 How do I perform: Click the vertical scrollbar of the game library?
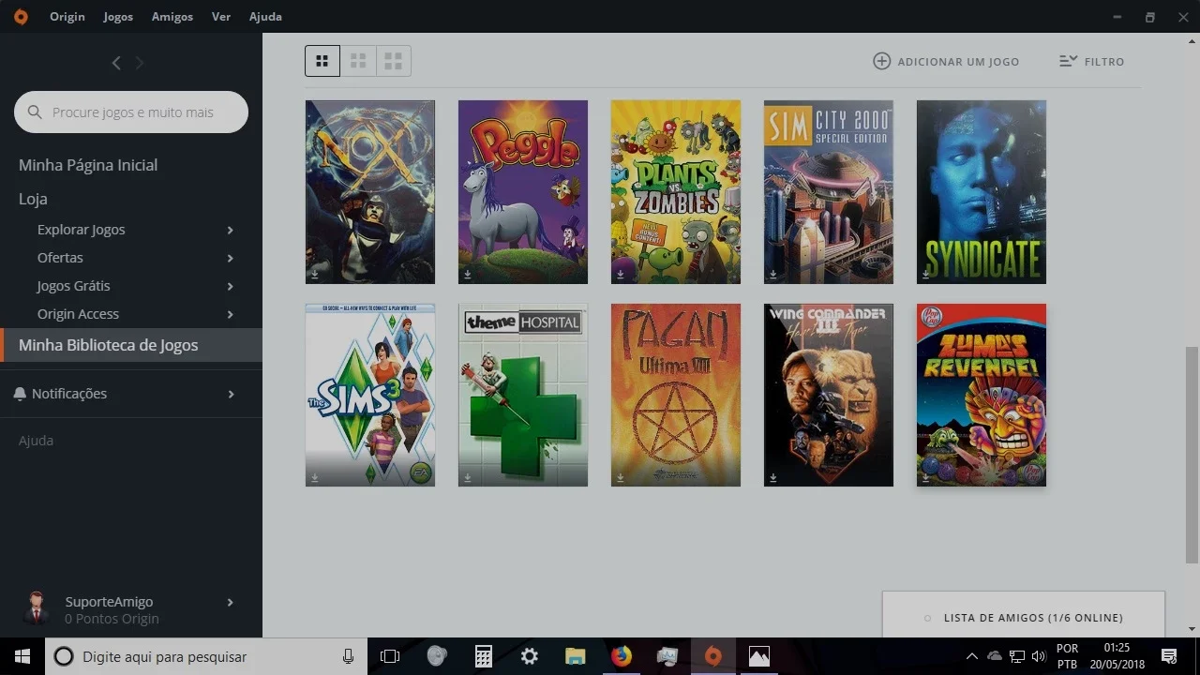coord(1192,455)
